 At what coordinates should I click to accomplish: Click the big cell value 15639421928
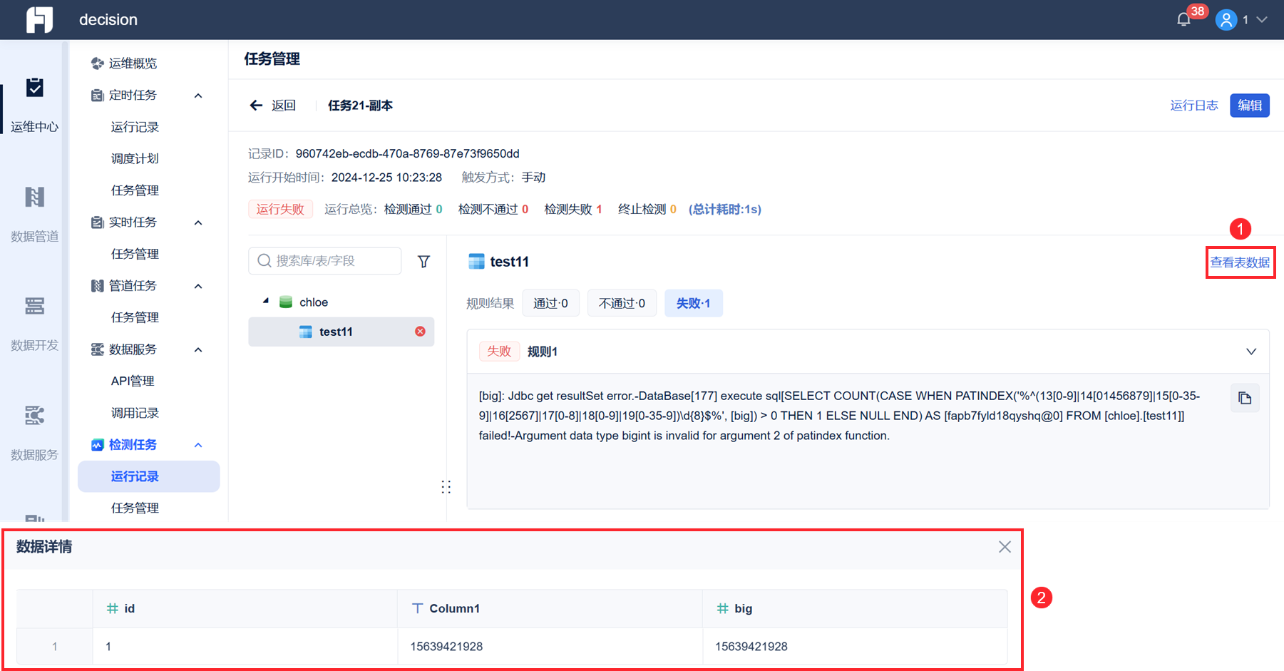751,647
